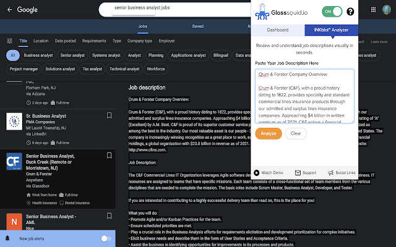The image size is (396, 247).
Task: Select the Project manager chip
Action: pos(24,69)
